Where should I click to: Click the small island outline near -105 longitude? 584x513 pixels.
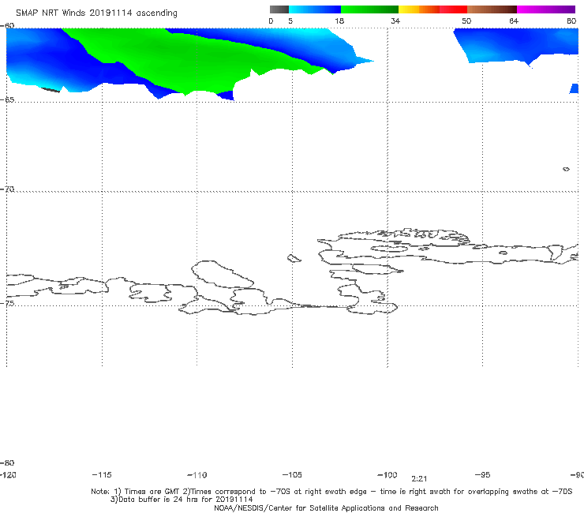pyautogui.click(x=294, y=258)
